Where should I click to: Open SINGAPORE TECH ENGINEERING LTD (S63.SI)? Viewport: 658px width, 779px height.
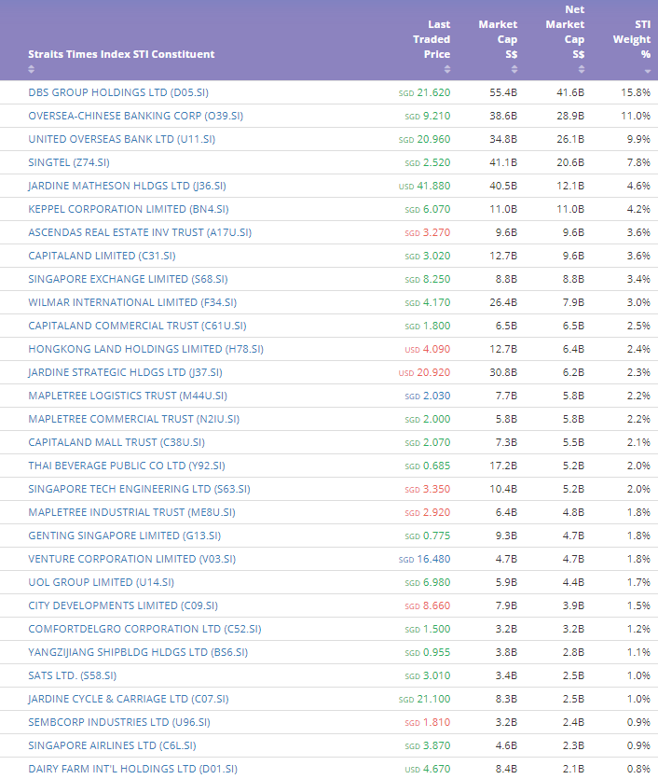point(140,490)
